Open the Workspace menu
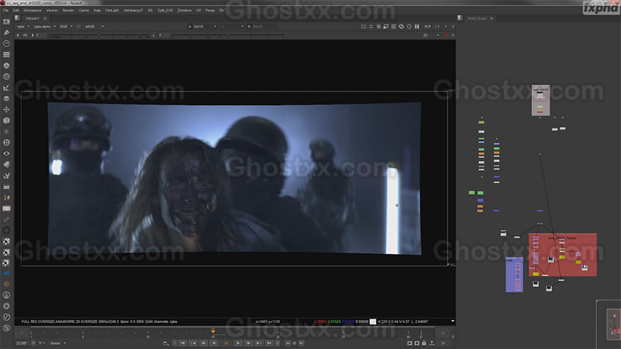Screen dimensions: 621x349 (x=32, y=11)
